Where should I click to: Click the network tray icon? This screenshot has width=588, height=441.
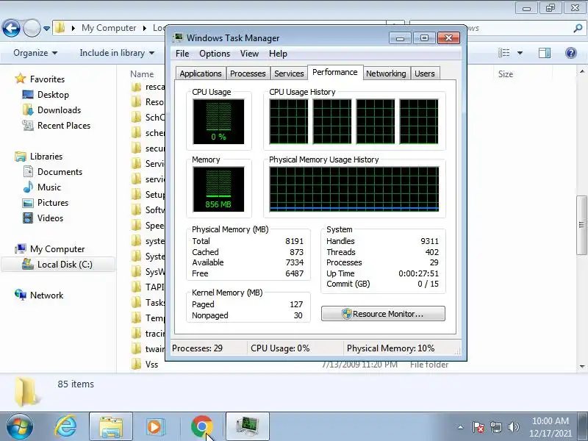tap(495, 427)
